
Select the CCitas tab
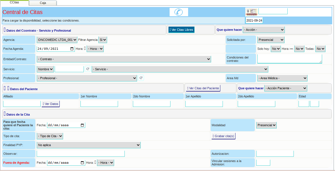[14, 3]
